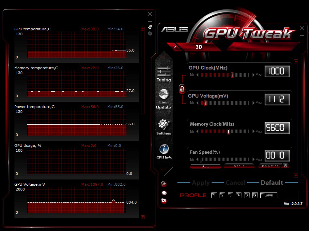
Task: Select the G profile
Action: click(255, 195)
